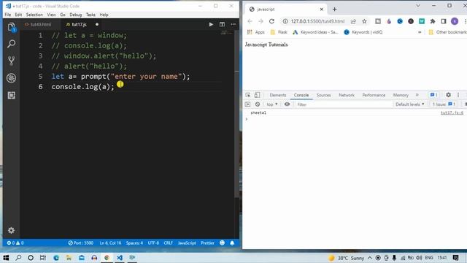The width and height of the screenshot is (467, 263).
Task: Open Chrome extensions puzzle icon
Action: coord(433,21)
